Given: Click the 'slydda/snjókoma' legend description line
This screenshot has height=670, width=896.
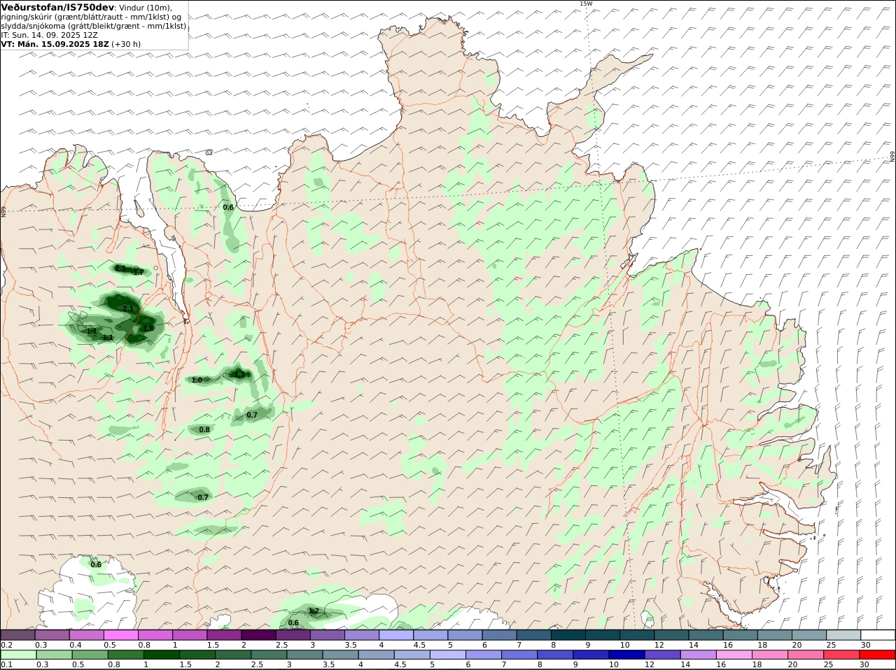Looking at the screenshot, I should point(94,26).
